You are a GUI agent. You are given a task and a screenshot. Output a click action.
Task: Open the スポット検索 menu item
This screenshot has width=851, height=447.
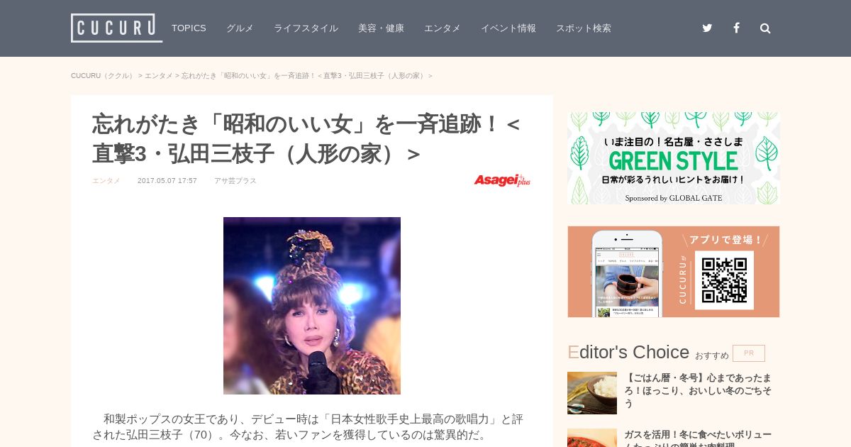(584, 28)
